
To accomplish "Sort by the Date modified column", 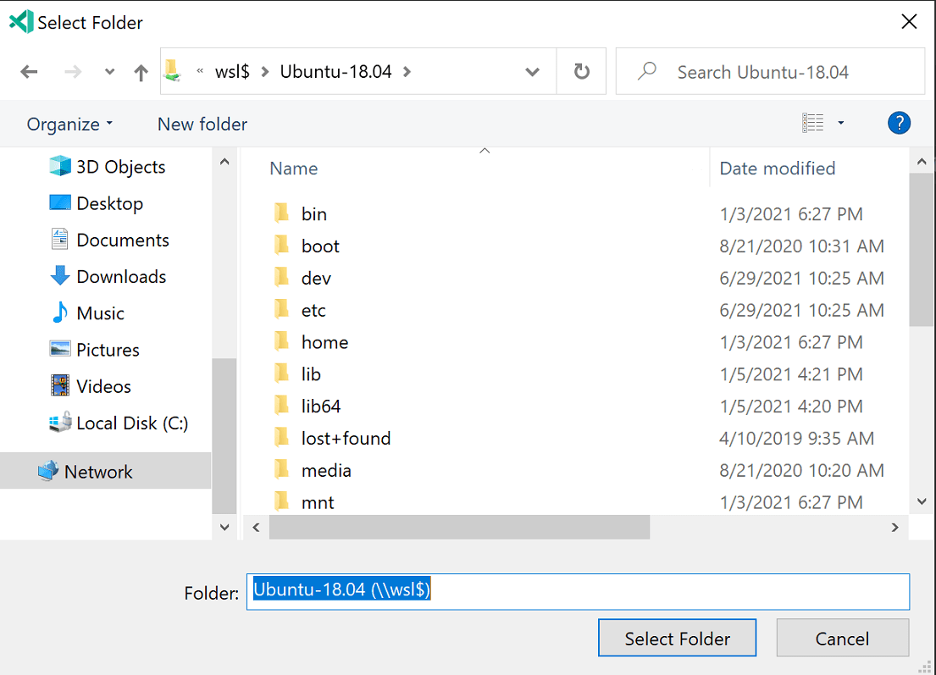I will click(x=777, y=169).
